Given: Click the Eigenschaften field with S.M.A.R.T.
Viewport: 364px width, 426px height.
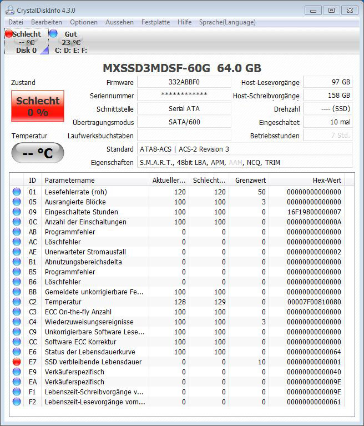Looking at the screenshot, I should [245, 163].
